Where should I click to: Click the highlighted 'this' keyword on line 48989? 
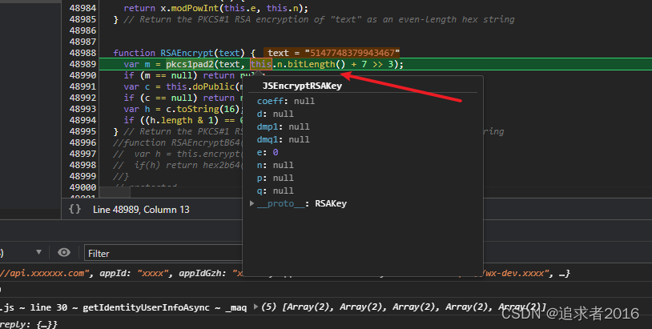(x=261, y=64)
